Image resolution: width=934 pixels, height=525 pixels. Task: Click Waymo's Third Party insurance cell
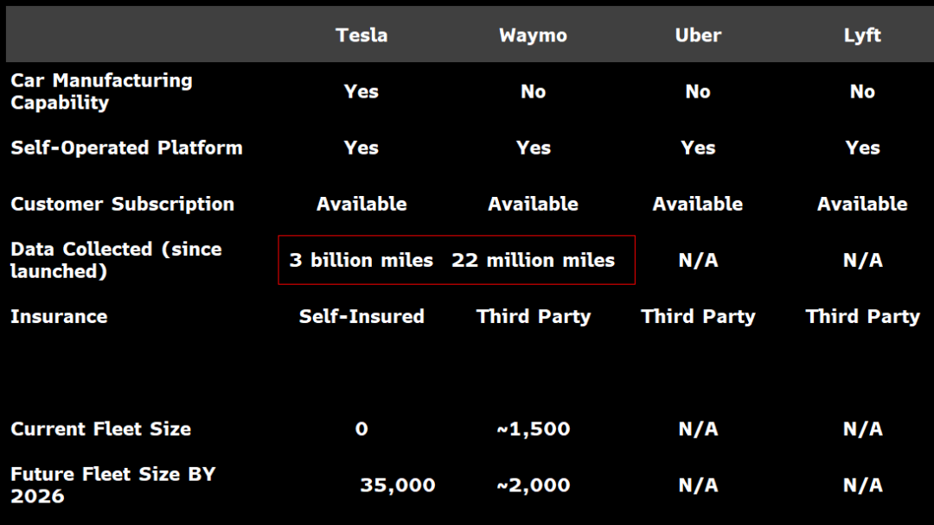533,316
